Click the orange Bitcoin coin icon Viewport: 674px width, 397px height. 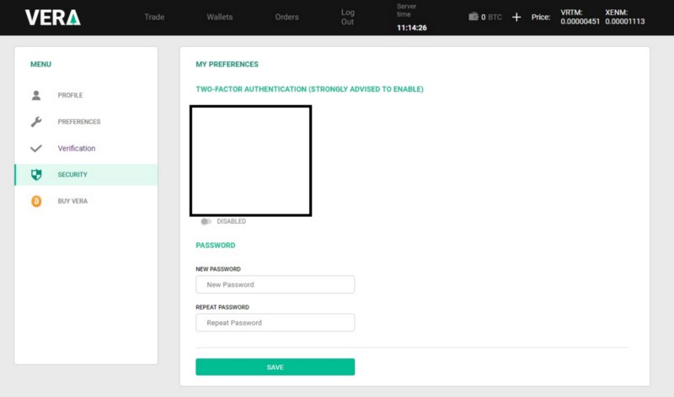pyautogui.click(x=36, y=201)
